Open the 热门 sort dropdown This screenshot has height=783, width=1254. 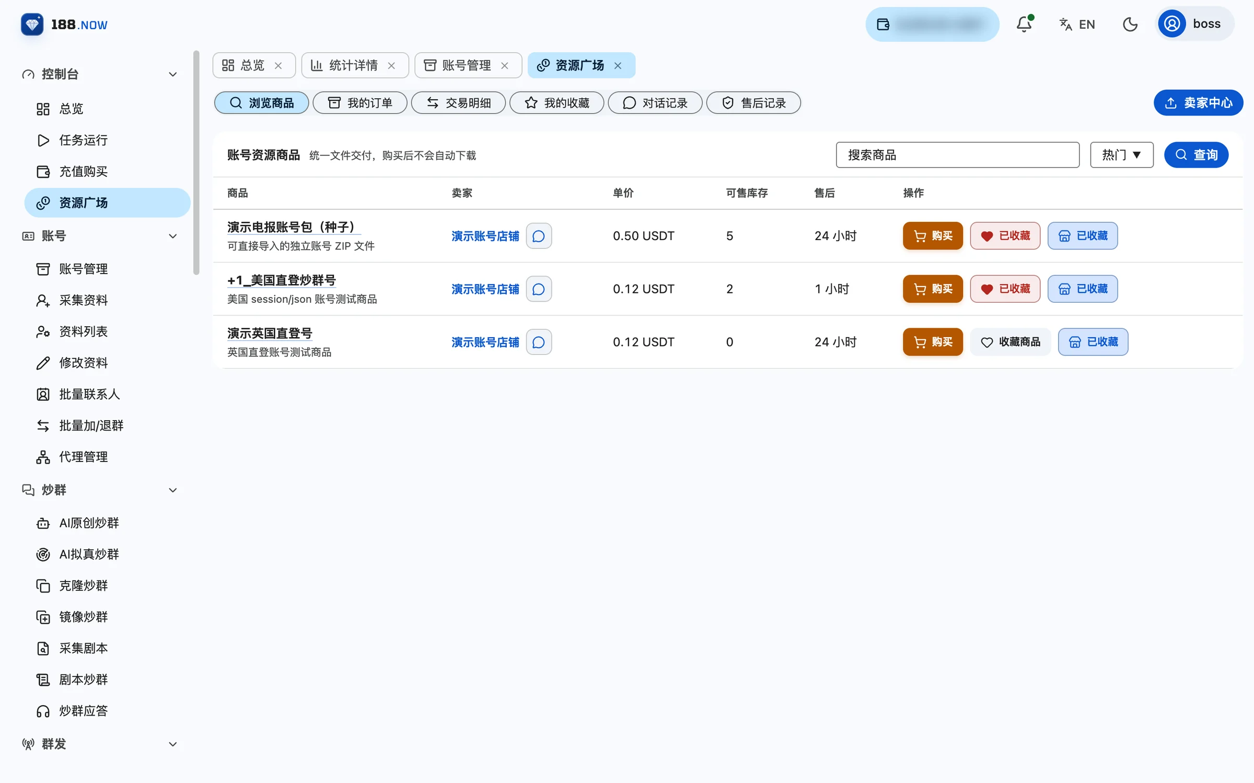click(1121, 155)
